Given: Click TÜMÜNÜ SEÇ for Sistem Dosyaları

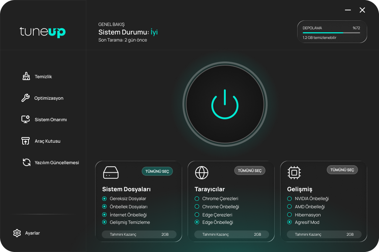Looking at the screenshot, I should click(x=157, y=171).
